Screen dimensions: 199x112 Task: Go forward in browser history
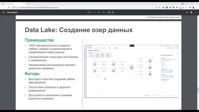6,7
